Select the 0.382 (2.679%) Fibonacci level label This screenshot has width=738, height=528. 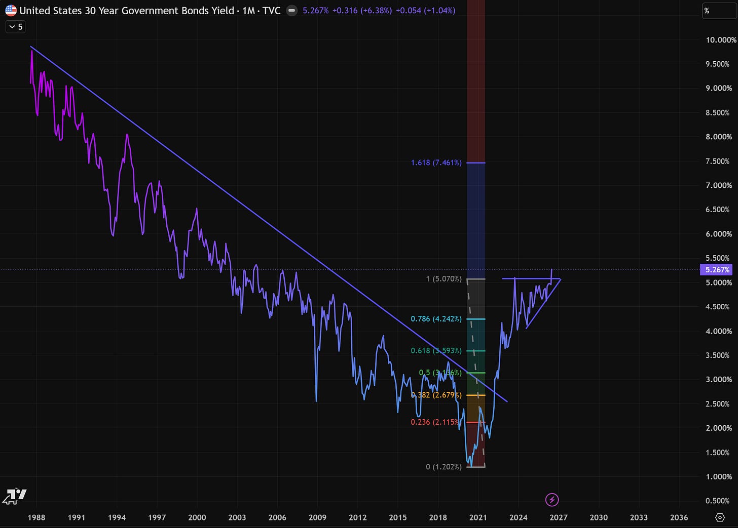coord(436,395)
